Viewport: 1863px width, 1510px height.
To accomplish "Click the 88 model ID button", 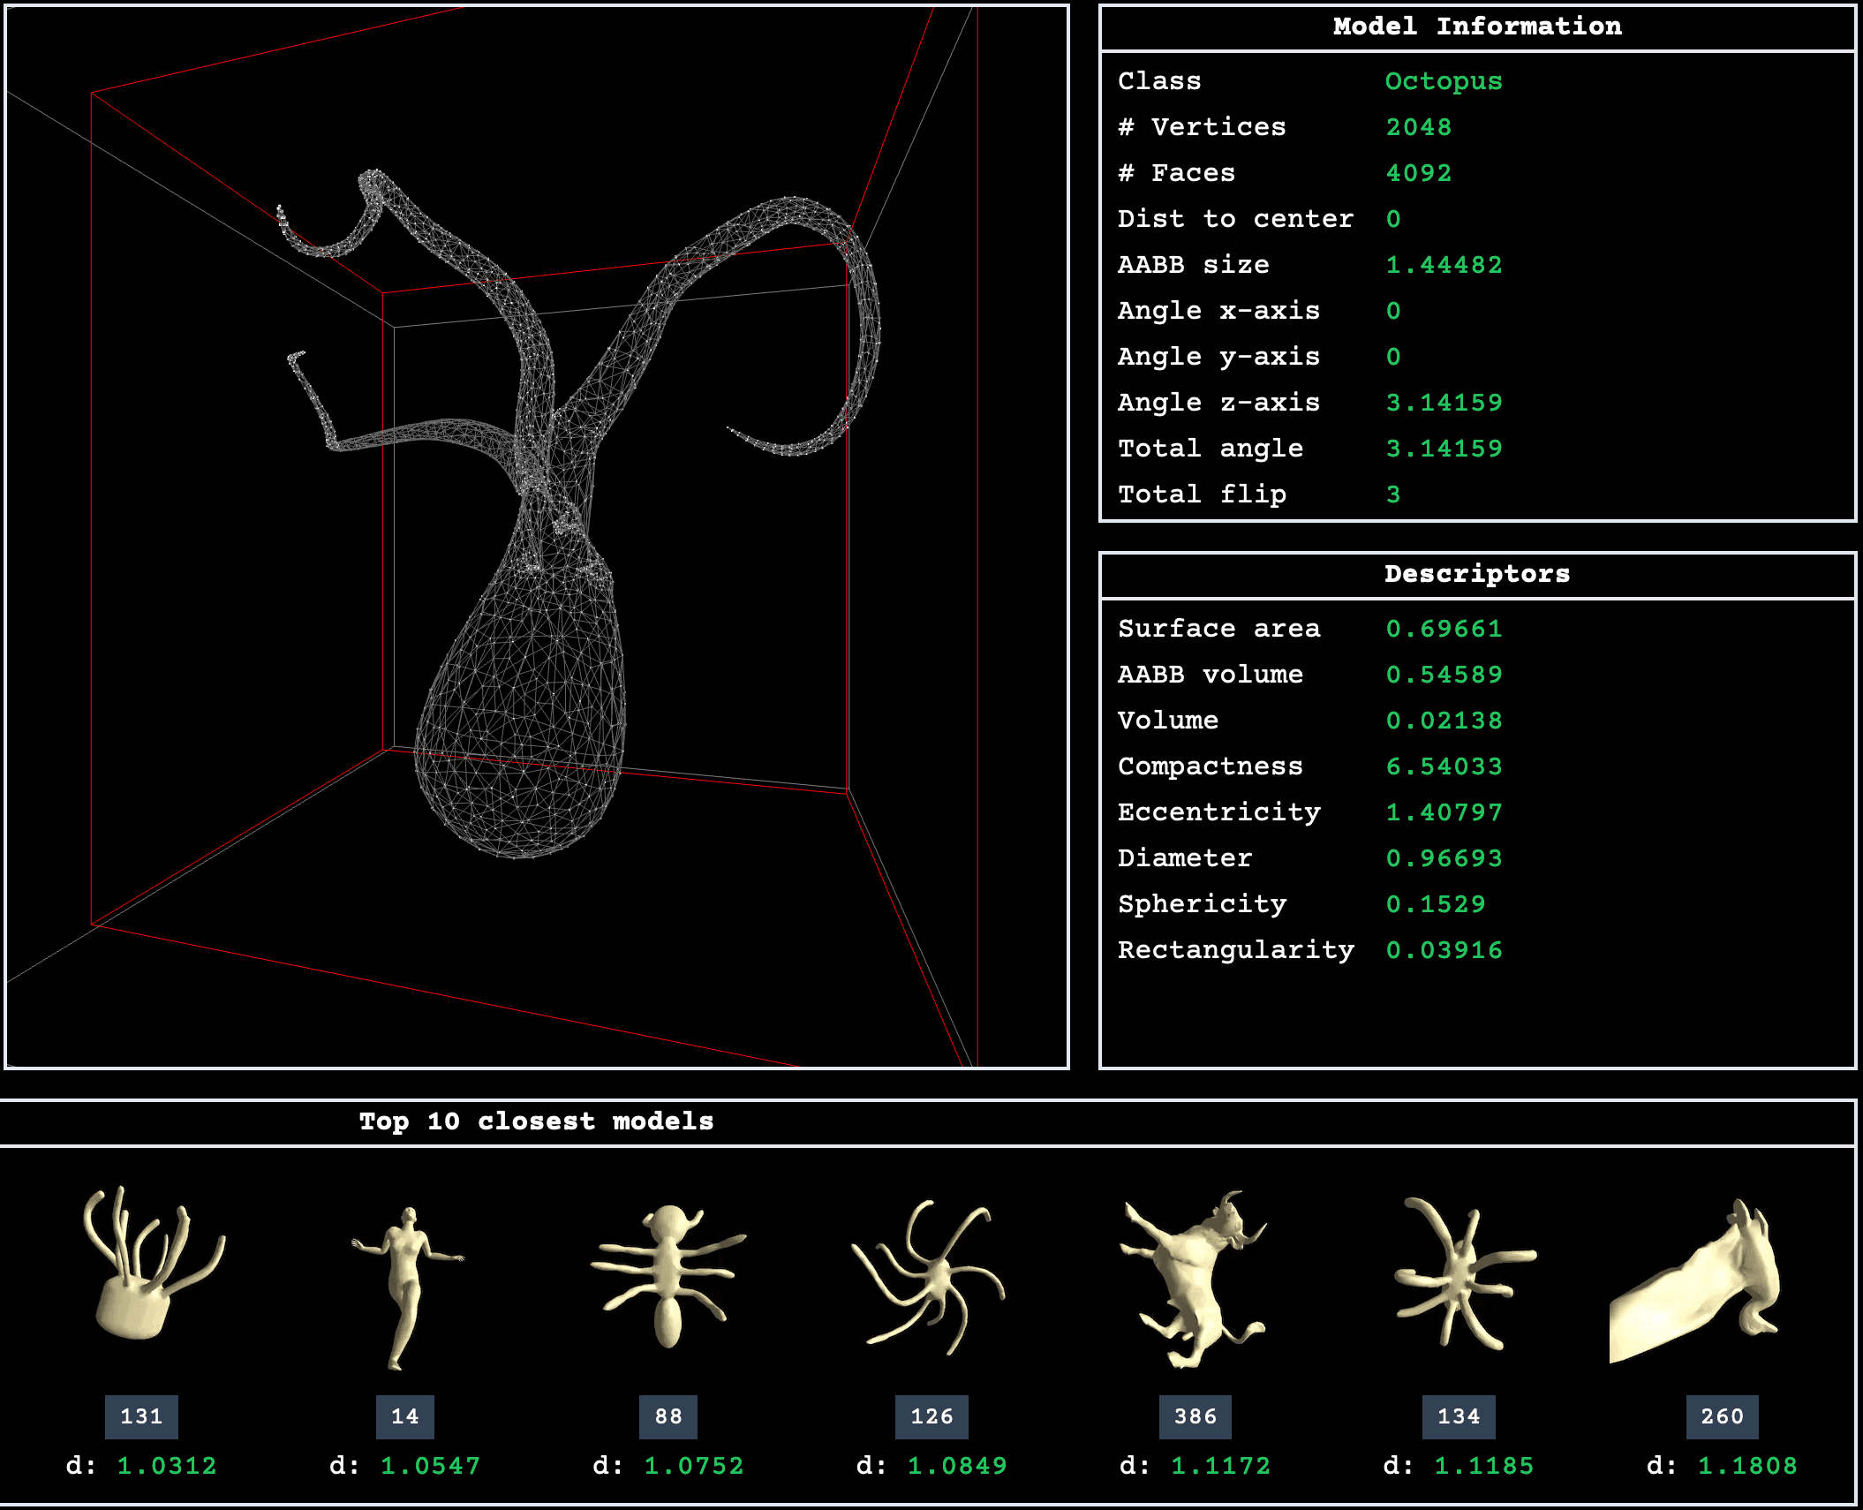I will [x=668, y=1416].
